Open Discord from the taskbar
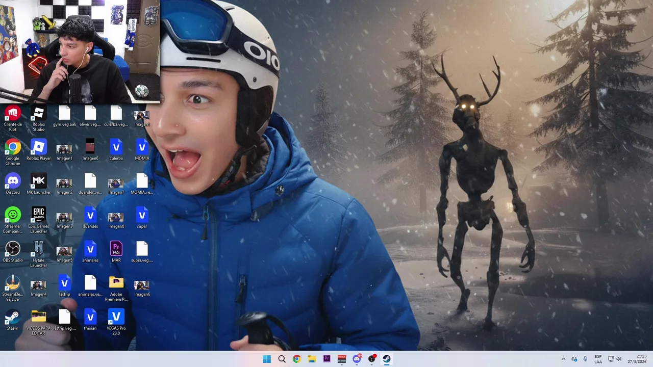 coord(357,359)
